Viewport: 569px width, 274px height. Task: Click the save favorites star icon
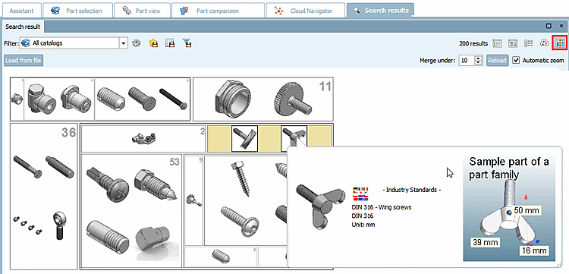click(x=153, y=43)
